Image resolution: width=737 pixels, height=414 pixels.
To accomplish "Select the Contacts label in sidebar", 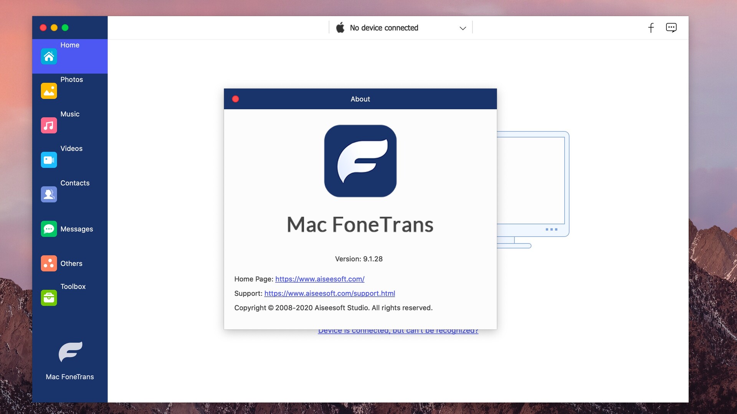I will [x=75, y=183].
